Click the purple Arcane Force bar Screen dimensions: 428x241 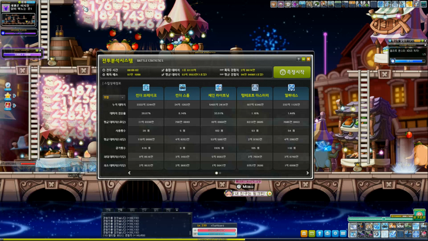click(x=20, y=34)
